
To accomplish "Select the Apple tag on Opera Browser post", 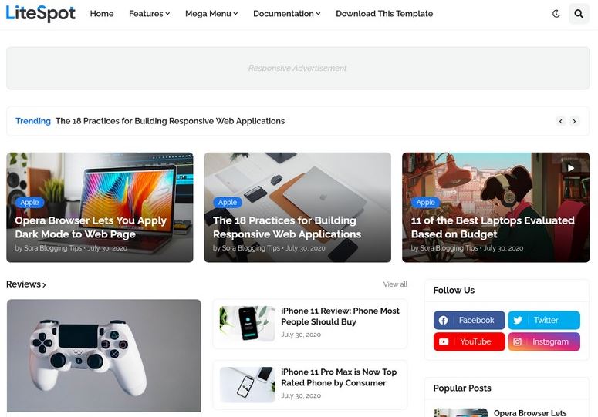I will pos(30,203).
